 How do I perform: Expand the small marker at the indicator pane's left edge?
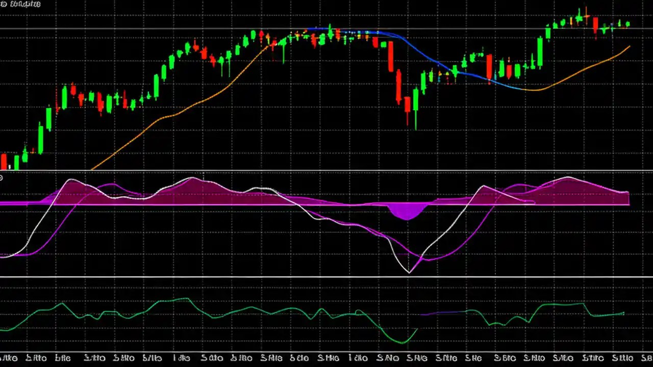pyautogui.click(x=1, y=177)
